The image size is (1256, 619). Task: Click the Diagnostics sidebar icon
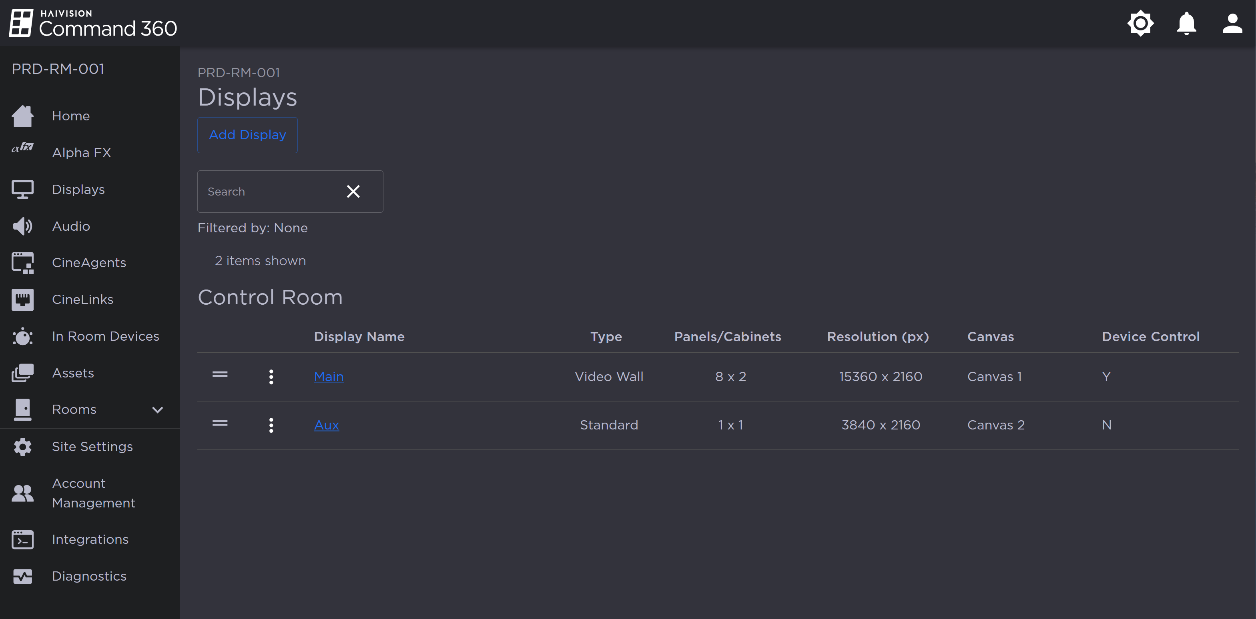[x=22, y=576]
